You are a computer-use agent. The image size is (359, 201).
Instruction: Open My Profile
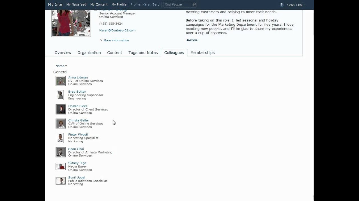(119, 4)
